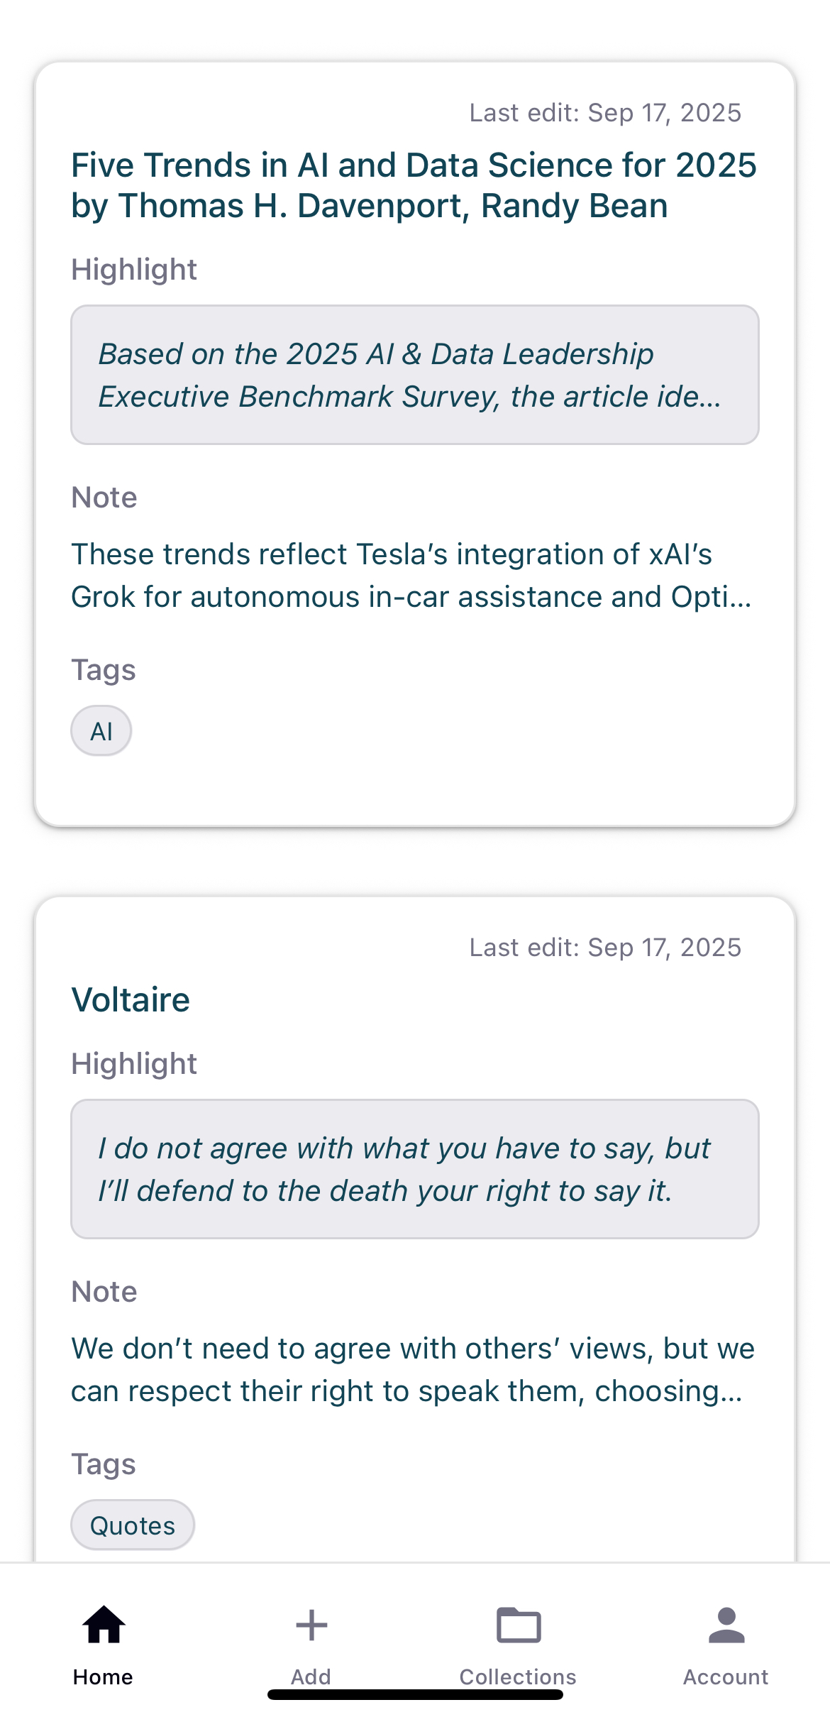830x1717 pixels.
Task: Select the Account tab label
Action: 726,1677
